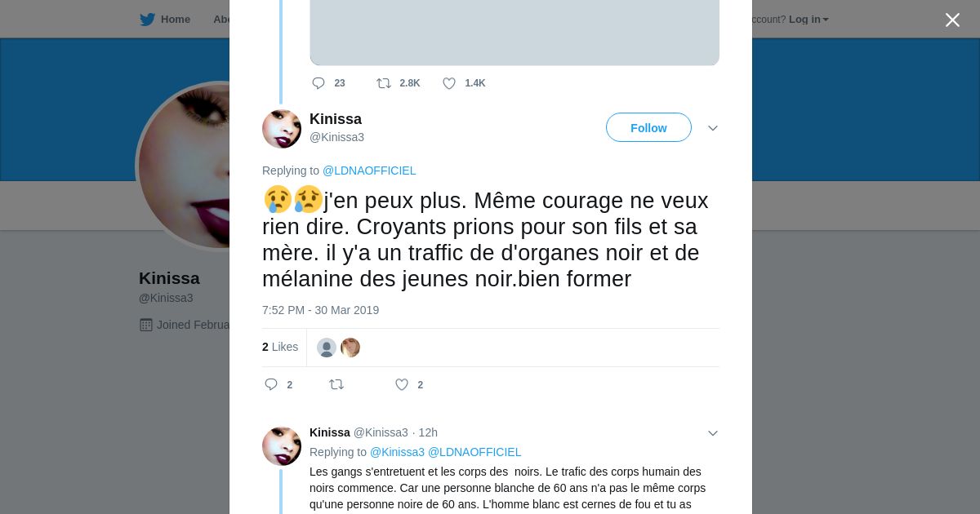Open @Kinissa3 link in the reply tweet
The height and width of the screenshot is (514, 980).
point(397,452)
